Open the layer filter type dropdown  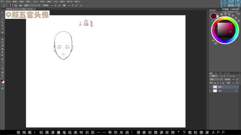coord(214,76)
